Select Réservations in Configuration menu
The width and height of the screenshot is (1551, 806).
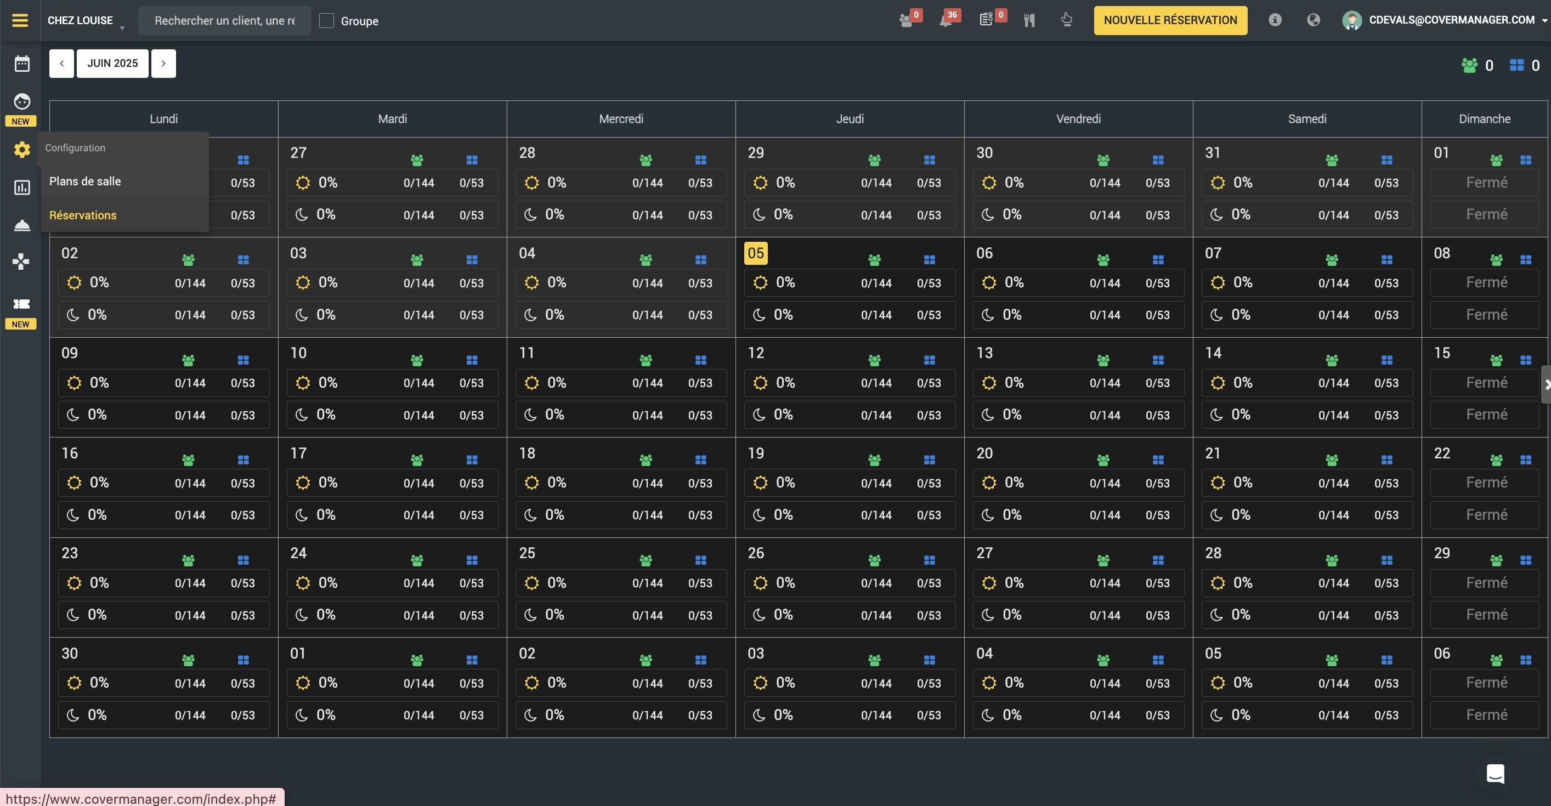point(83,215)
